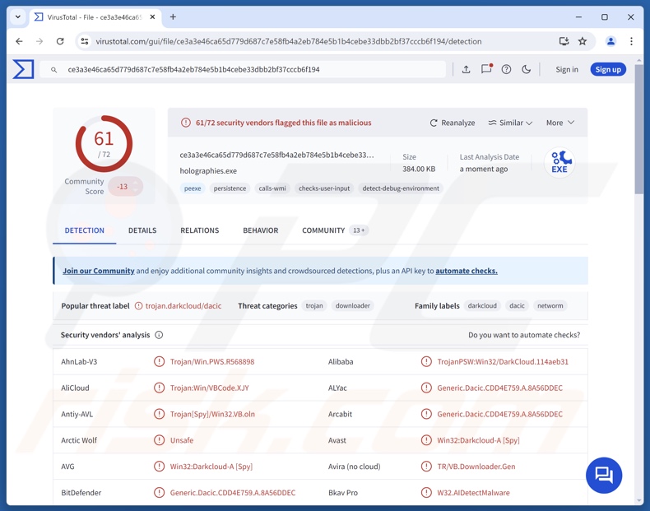Image resolution: width=650 pixels, height=511 pixels.
Task: Click the upload file icon
Action: click(466, 70)
